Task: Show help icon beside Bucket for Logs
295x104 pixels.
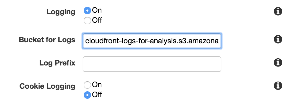Action: click(x=278, y=39)
